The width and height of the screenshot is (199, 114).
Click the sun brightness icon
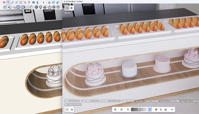pos(128,109)
